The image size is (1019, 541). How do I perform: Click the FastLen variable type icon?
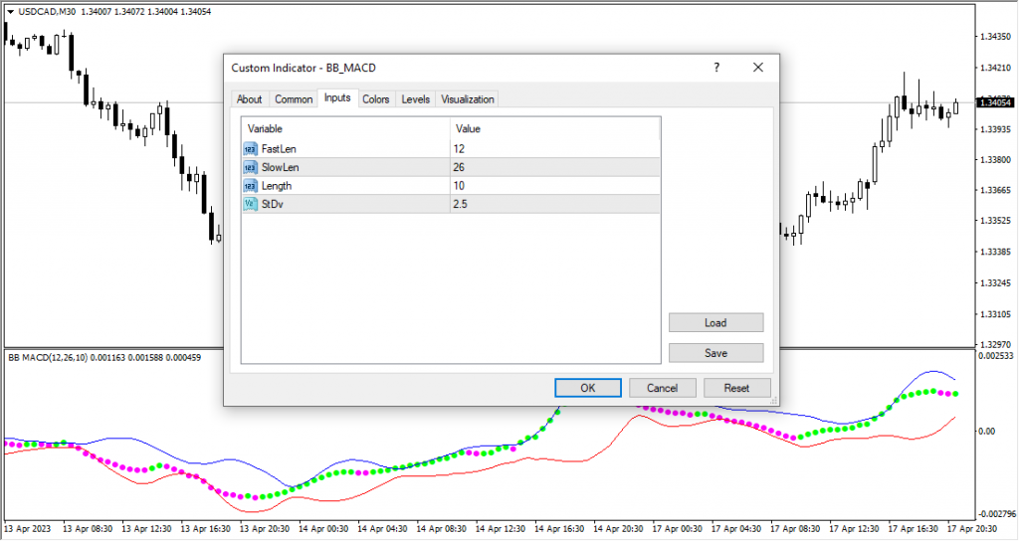coord(249,148)
